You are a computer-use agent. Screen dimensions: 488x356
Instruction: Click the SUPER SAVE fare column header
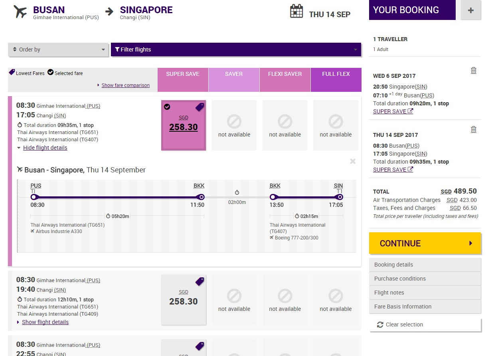click(183, 80)
